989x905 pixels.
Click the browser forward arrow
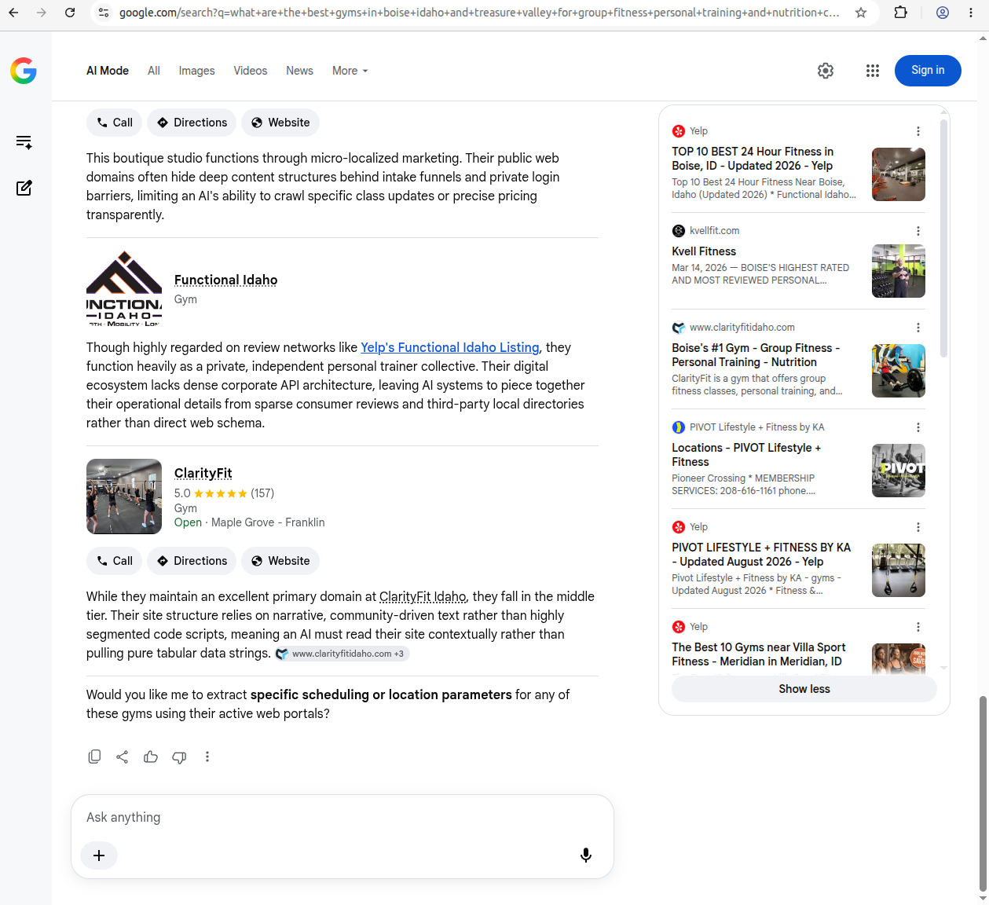(x=42, y=13)
